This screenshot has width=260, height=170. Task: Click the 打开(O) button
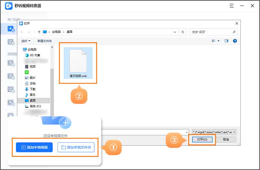coord(202,140)
